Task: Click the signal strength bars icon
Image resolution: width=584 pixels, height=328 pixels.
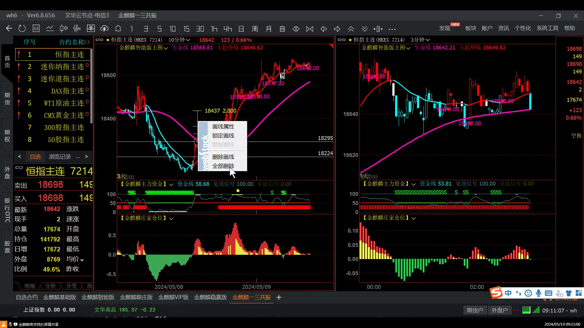Action: click(x=536, y=310)
